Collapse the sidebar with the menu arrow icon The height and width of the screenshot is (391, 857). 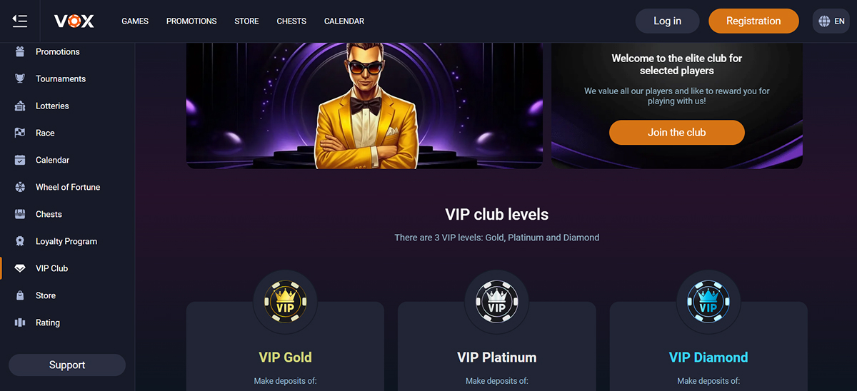pyautogui.click(x=20, y=21)
